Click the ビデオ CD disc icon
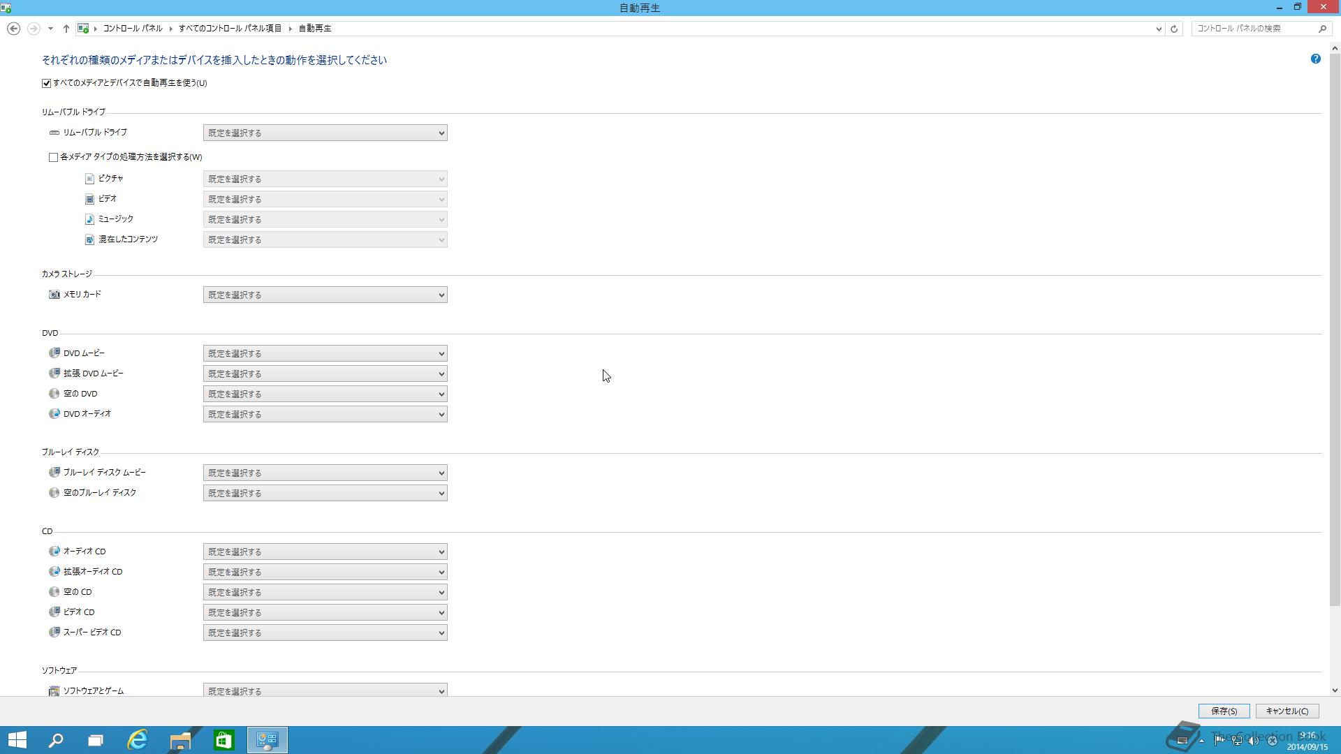 pos(54,612)
